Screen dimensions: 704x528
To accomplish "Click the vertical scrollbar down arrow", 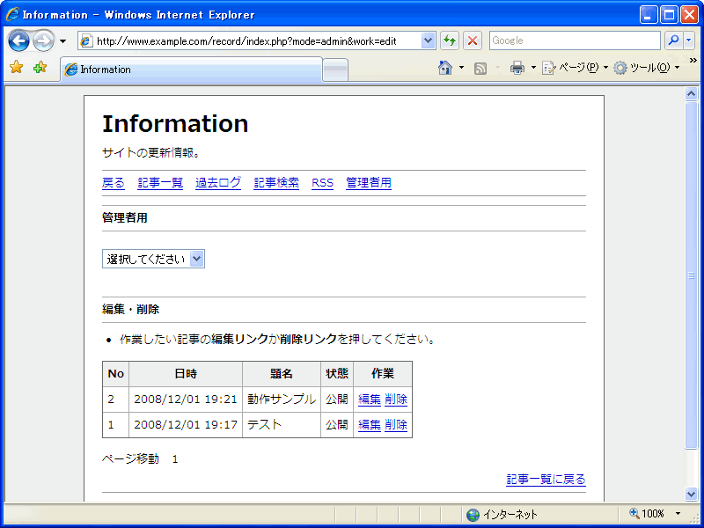I will point(691,494).
